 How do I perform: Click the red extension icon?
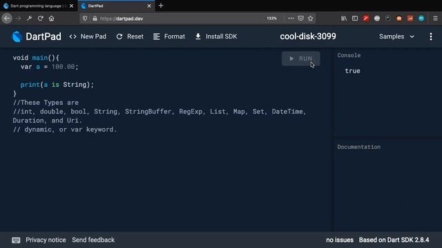pyautogui.click(x=366, y=19)
